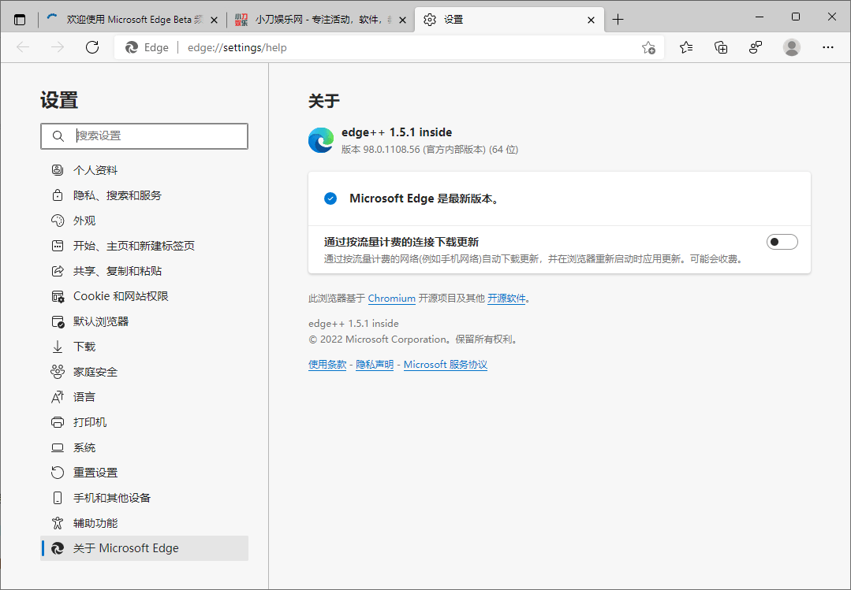Click the profile avatar icon
Screen dimensions: 851x590
point(792,48)
